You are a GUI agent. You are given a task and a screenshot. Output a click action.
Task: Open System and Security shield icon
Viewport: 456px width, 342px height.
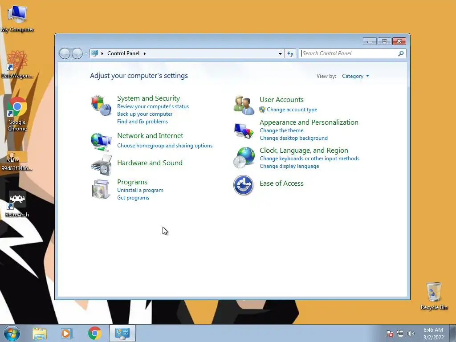(x=101, y=105)
